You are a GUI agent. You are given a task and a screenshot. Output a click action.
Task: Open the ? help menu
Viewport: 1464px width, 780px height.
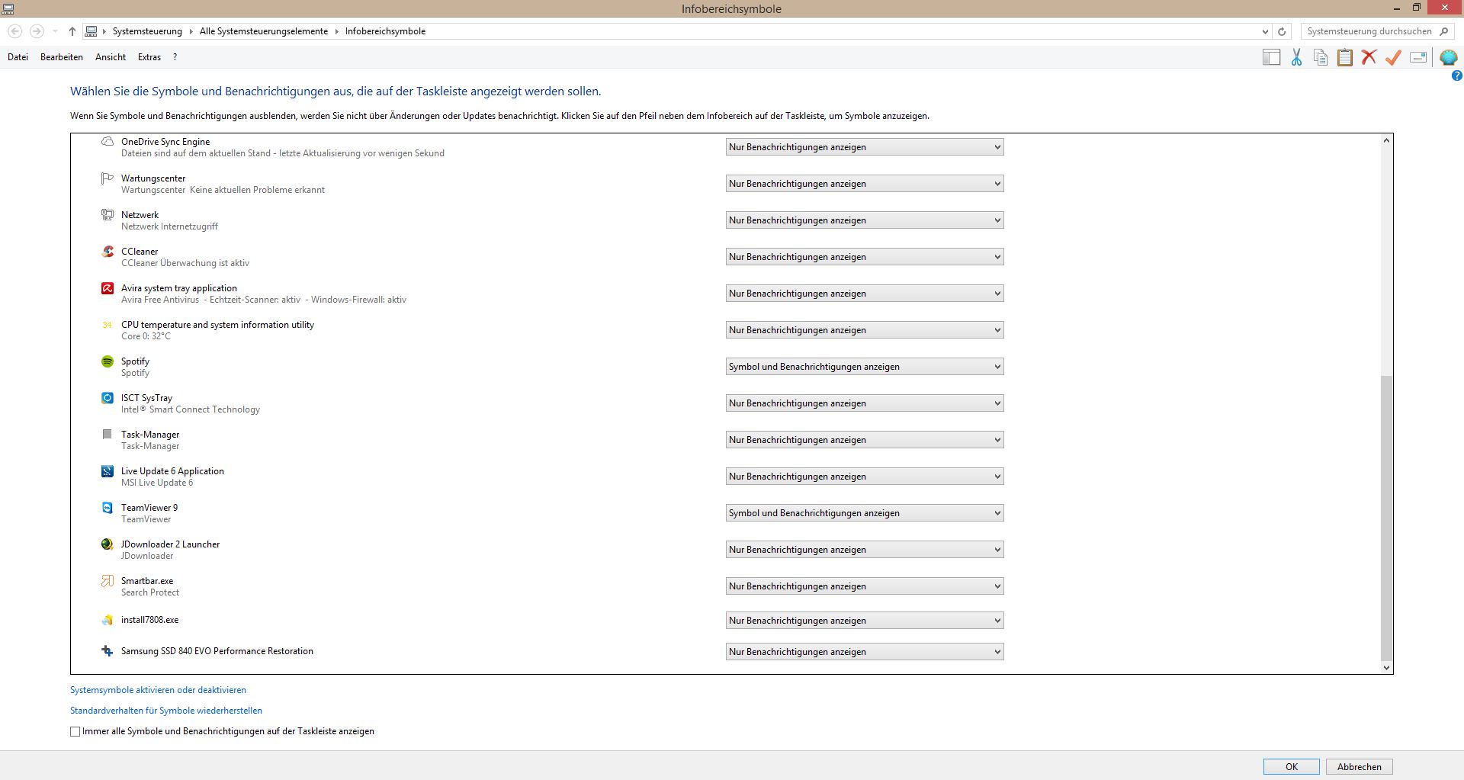click(x=175, y=57)
